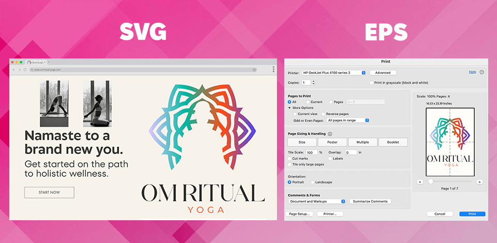Click the blue Print button
Image resolution: width=497 pixels, height=243 pixels.
click(472, 214)
